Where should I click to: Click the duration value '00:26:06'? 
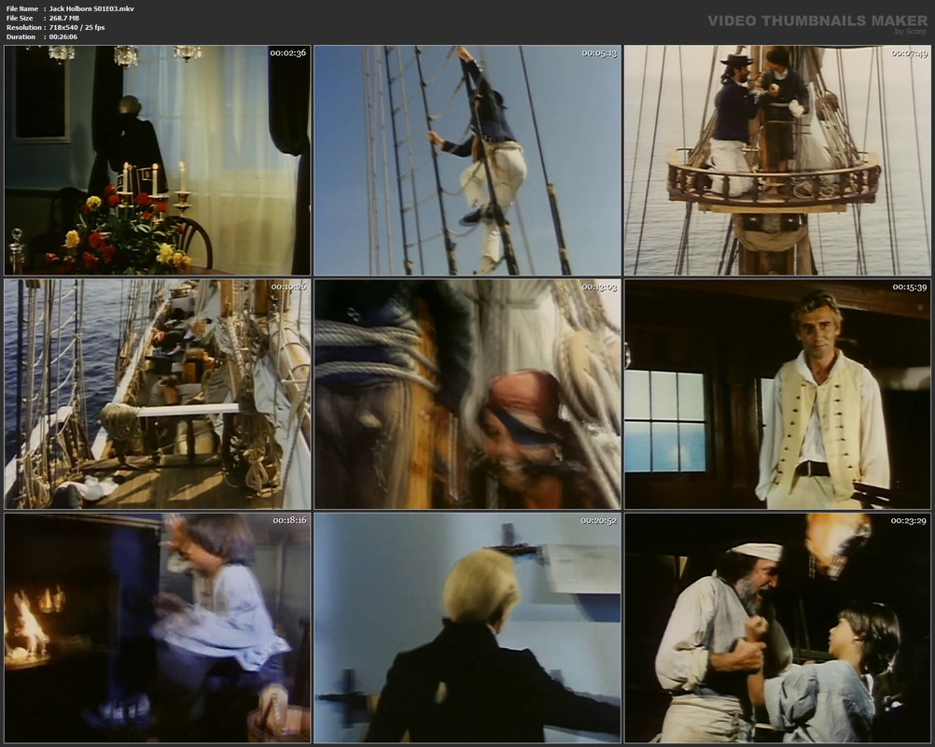click(63, 37)
